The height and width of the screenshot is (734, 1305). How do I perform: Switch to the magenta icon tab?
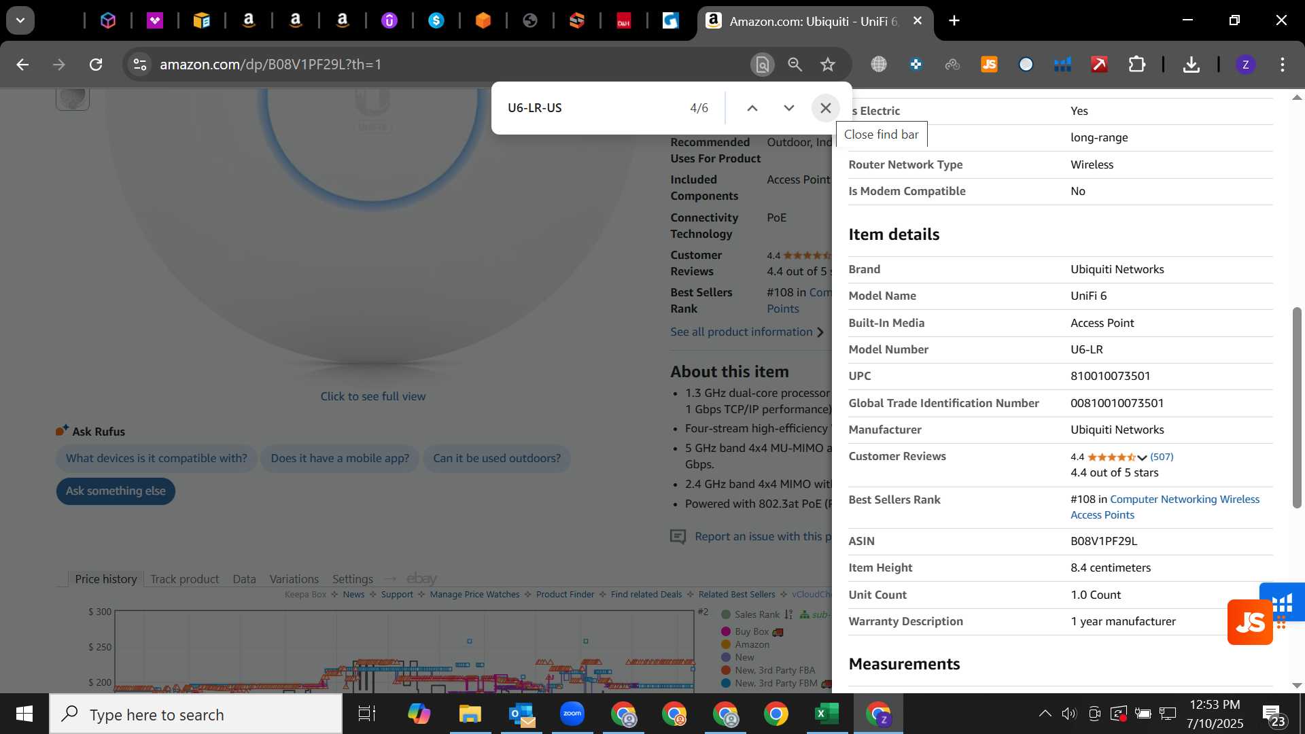(x=155, y=20)
